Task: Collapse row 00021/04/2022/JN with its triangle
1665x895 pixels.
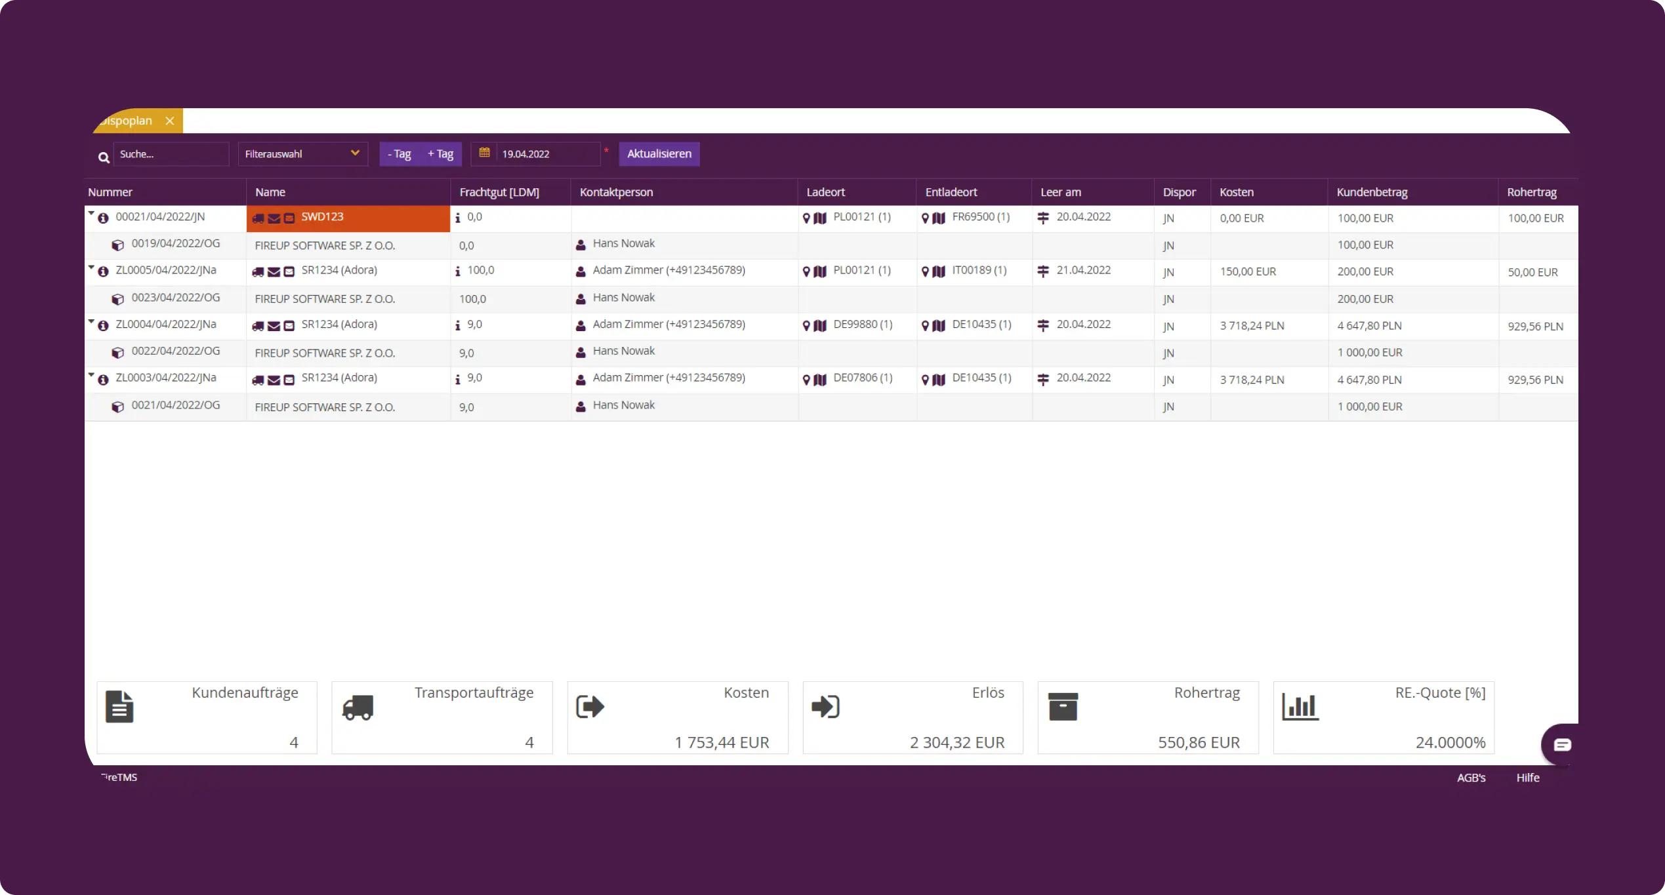Action: tap(91, 213)
